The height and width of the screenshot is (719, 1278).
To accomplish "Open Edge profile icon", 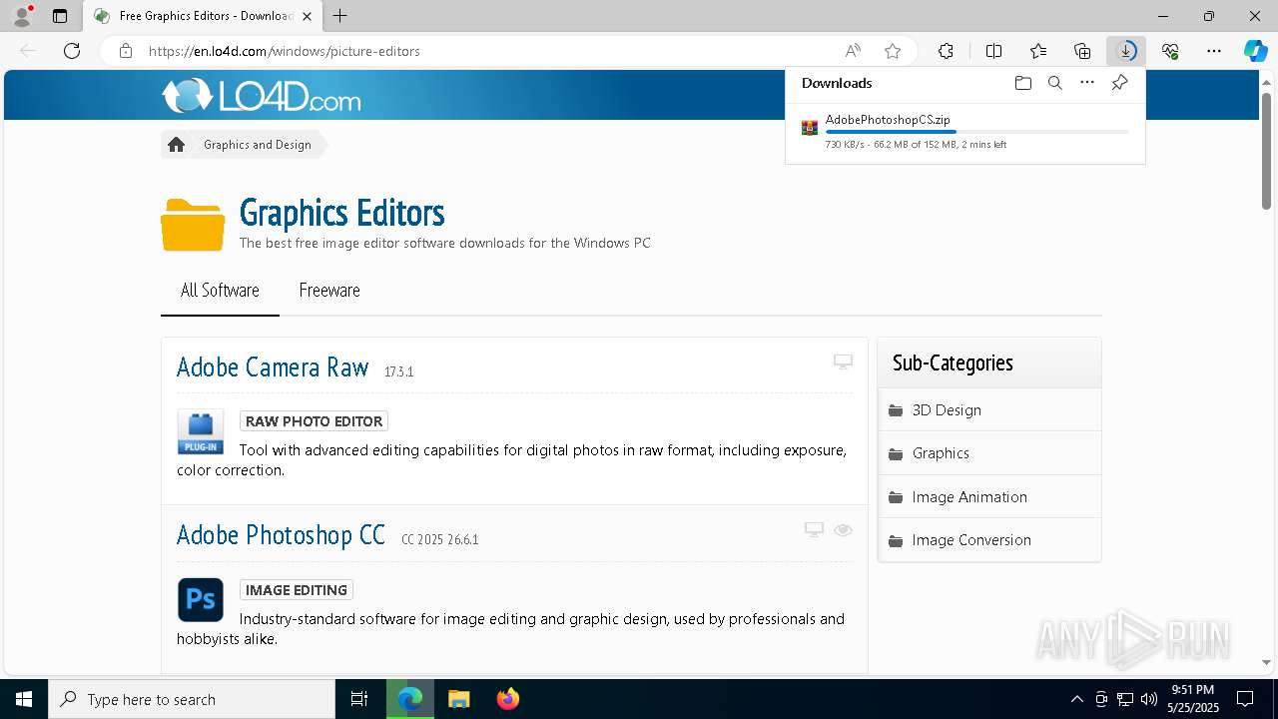I will (x=21, y=16).
